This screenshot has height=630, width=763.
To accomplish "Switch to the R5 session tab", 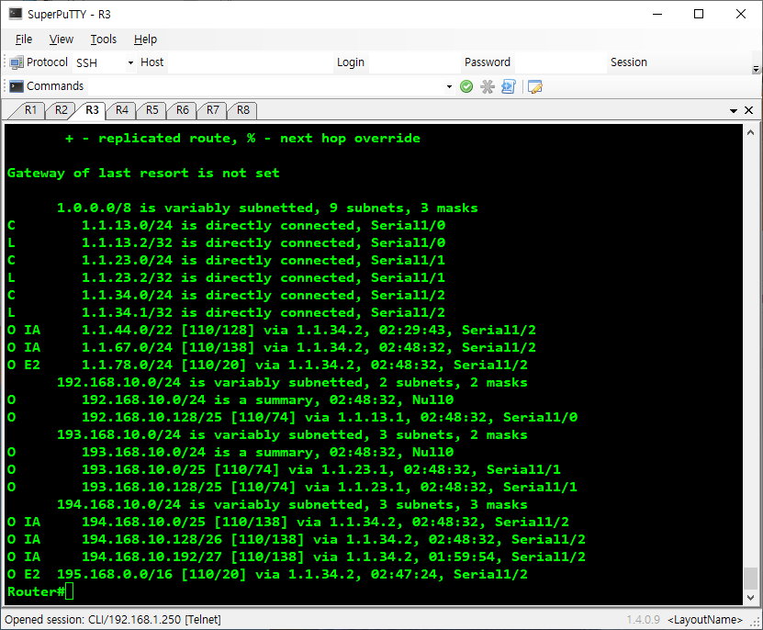I will tap(151, 110).
